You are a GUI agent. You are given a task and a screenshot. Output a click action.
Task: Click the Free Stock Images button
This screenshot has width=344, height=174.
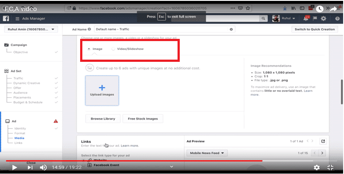pos(143,119)
